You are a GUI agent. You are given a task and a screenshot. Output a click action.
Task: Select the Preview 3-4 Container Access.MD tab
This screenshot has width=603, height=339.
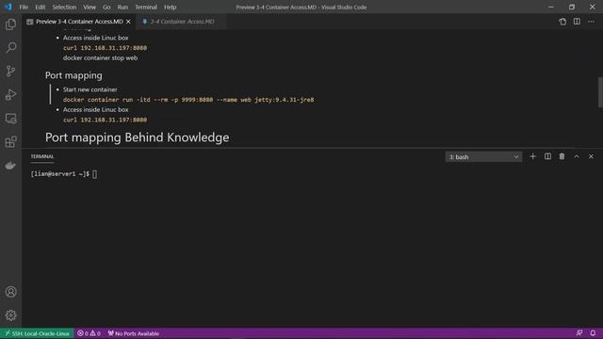[x=79, y=22]
